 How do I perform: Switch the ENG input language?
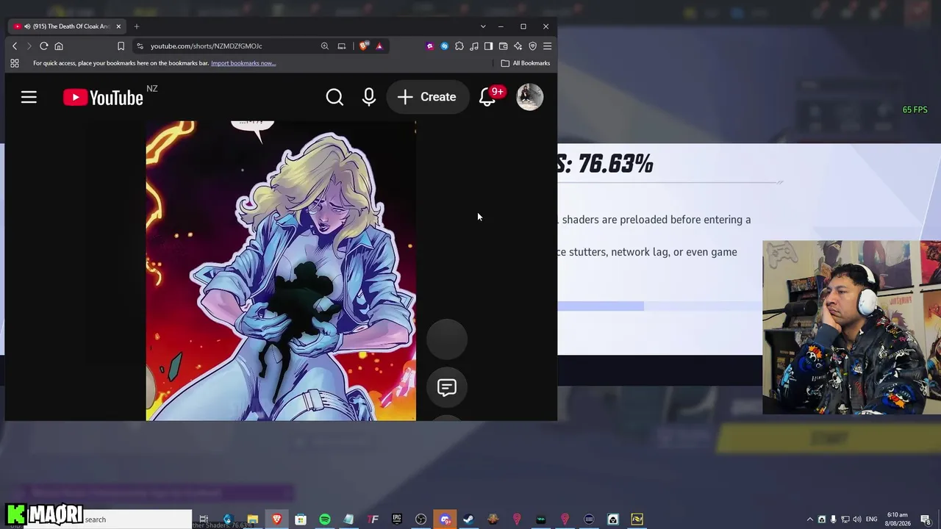[872, 519]
